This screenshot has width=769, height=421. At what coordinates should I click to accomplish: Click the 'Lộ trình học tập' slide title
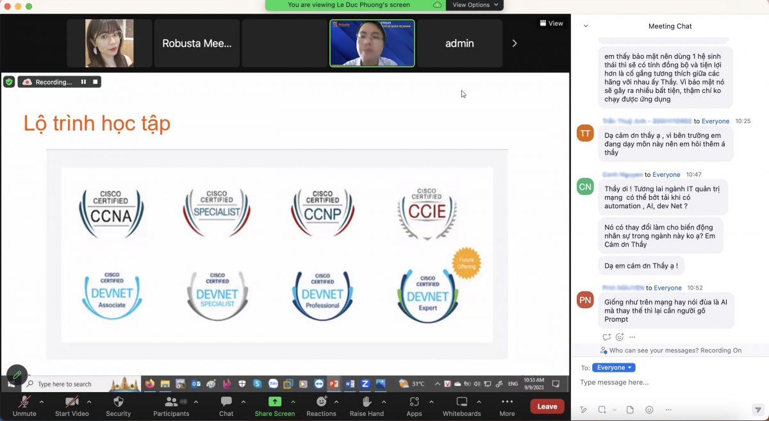pos(97,123)
